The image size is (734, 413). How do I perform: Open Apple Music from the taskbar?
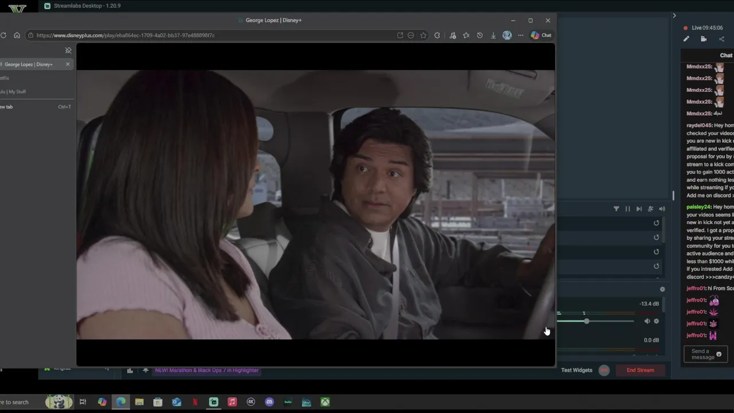click(x=232, y=402)
